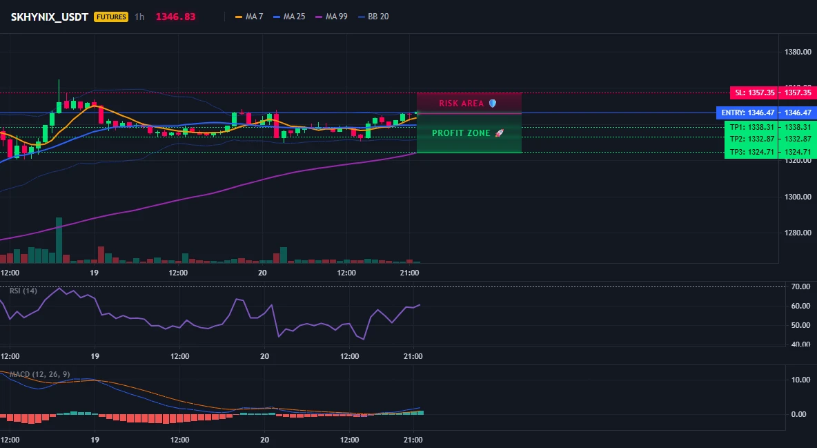Click the 21:00 label under the price chart

[x=410, y=273]
